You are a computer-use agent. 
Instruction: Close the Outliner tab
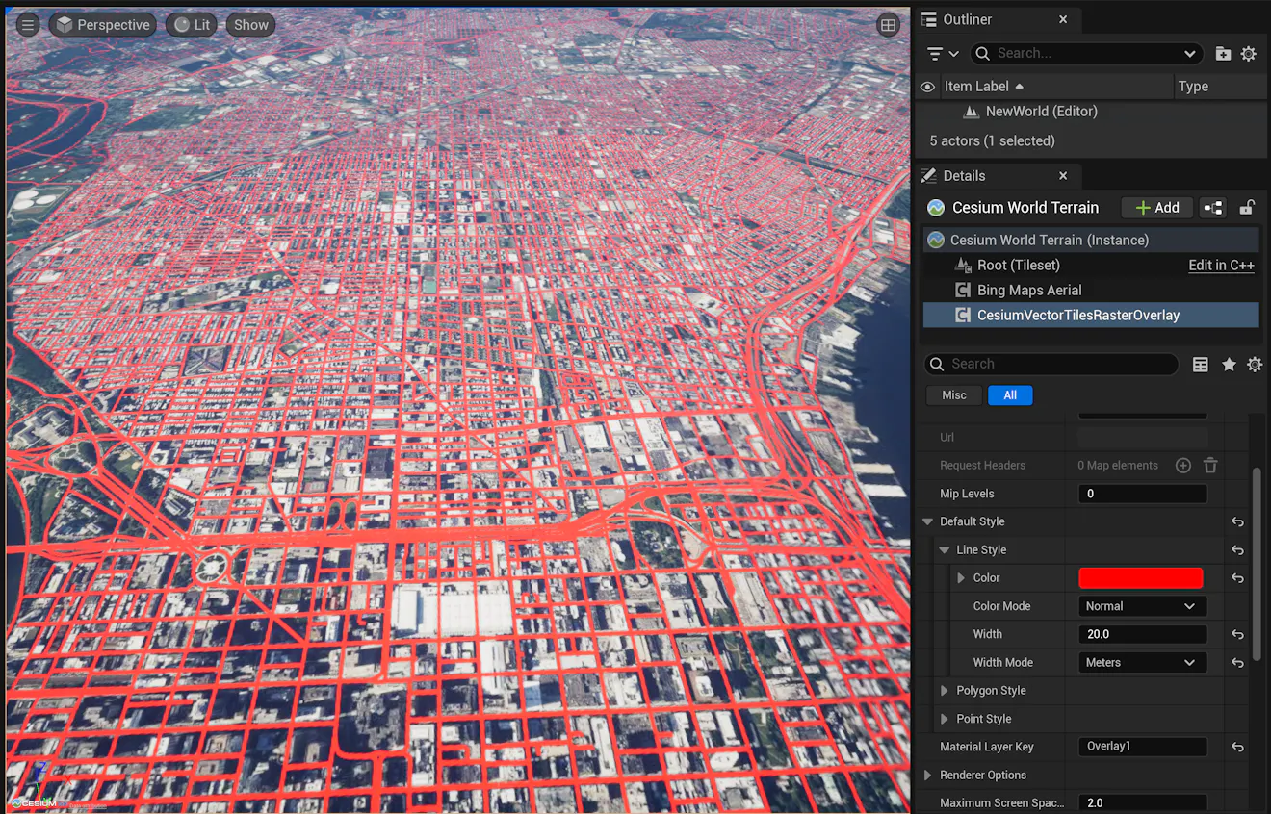(1063, 19)
